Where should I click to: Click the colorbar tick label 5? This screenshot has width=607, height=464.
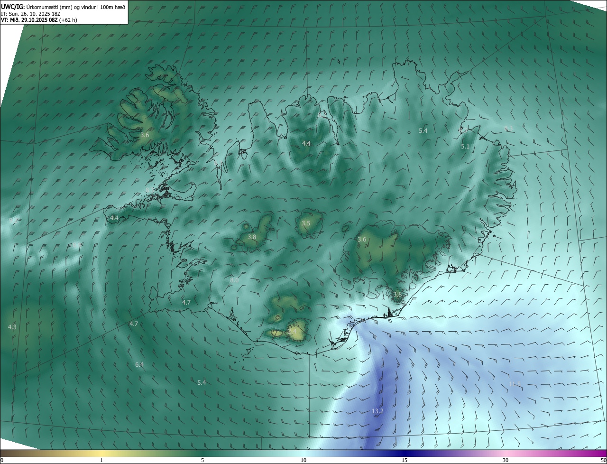point(202,460)
